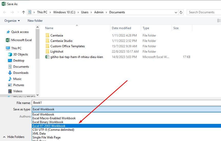Collapse panel with Hide Folders
This screenshot has height=141, width=221.
coord(14,137)
